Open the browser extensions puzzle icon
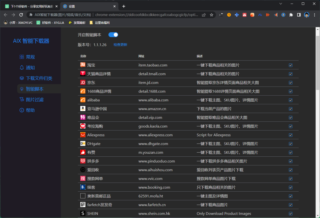This screenshot has height=218, width=320. (x=291, y=15)
